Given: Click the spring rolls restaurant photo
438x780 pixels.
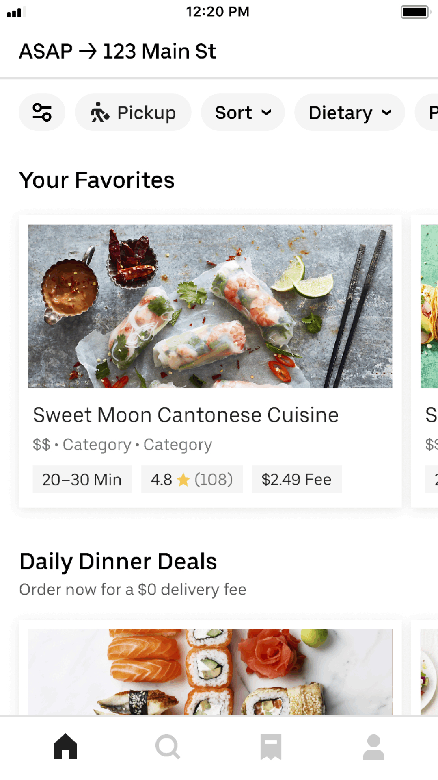Looking at the screenshot, I should 210,306.
